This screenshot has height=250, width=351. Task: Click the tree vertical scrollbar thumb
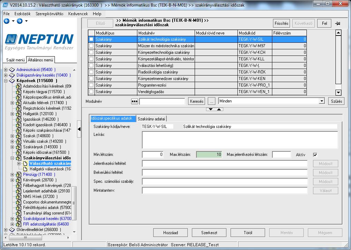point(74,203)
